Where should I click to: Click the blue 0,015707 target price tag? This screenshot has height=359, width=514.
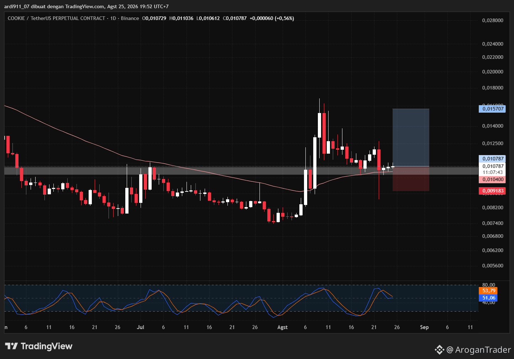click(x=493, y=108)
